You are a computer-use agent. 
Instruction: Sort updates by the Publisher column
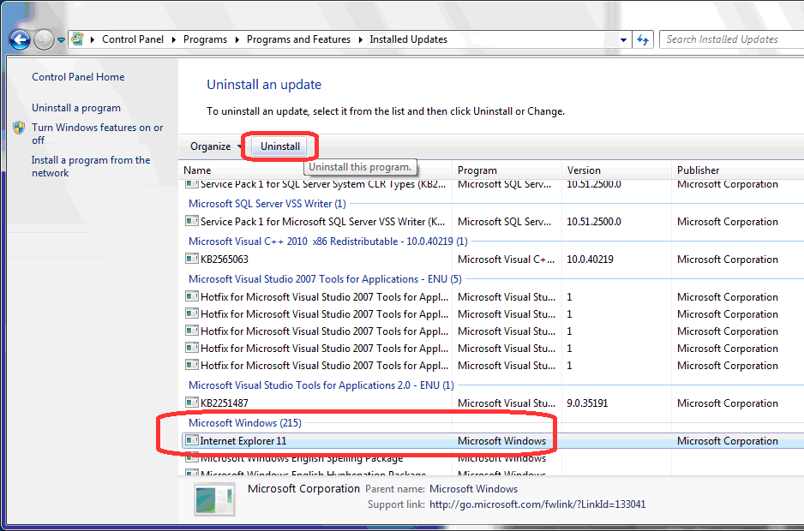pyautogui.click(x=737, y=170)
